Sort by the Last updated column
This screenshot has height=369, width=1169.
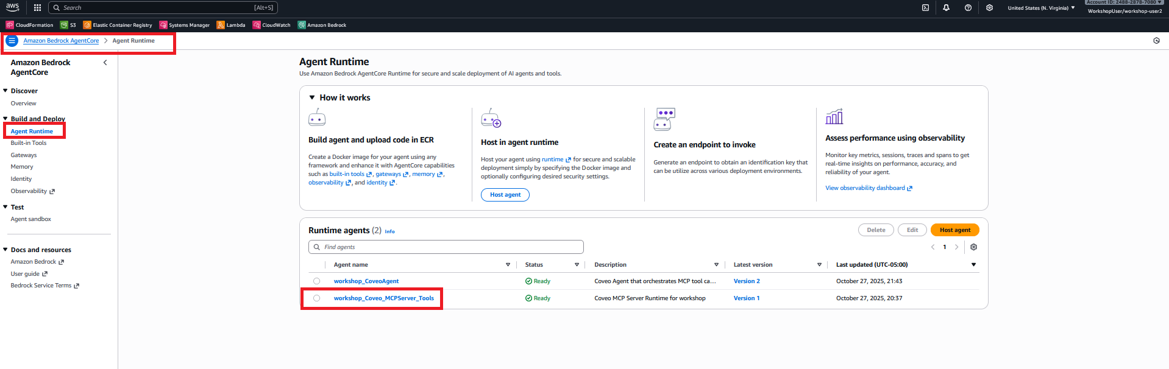pyautogui.click(x=973, y=265)
